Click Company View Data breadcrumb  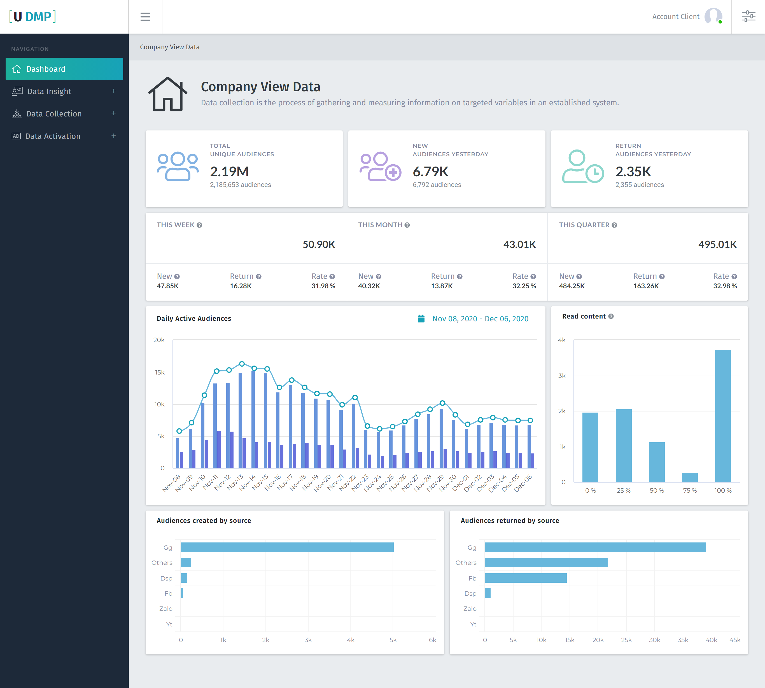tap(170, 47)
